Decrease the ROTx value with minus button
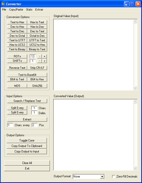The image size is (142, 183). pos(39,56)
